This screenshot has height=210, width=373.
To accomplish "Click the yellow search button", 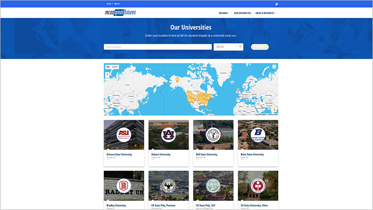I will [260, 47].
